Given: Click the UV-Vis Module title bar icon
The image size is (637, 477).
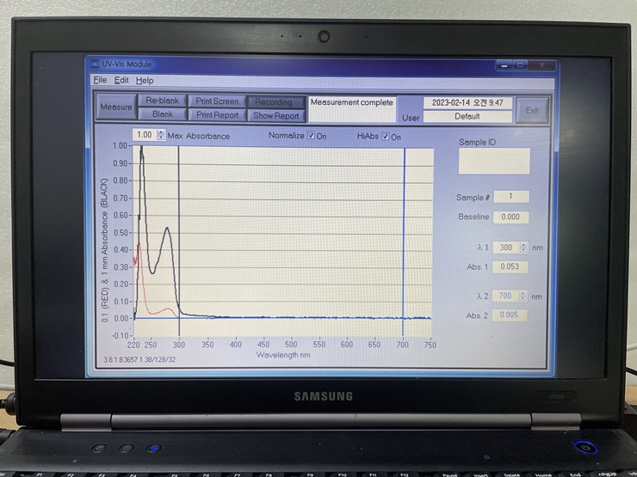Looking at the screenshot, I should pos(94,64).
